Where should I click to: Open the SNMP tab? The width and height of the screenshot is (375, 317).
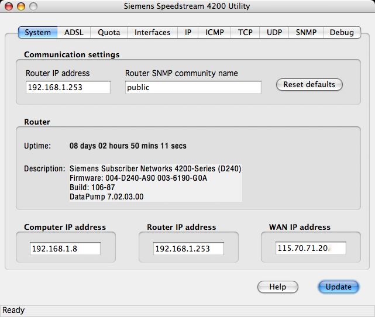pyautogui.click(x=306, y=32)
